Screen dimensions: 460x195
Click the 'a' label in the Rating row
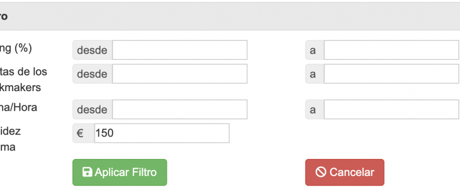[313, 50]
